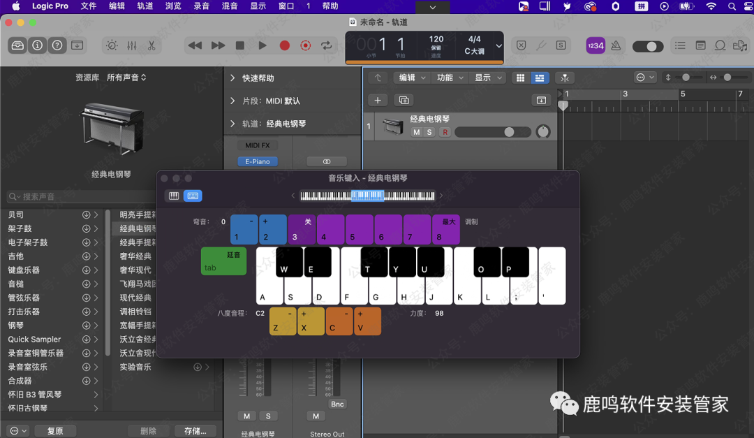
Task: Switch Musical Typing to piano keyboard view
Action: pyautogui.click(x=174, y=196)
